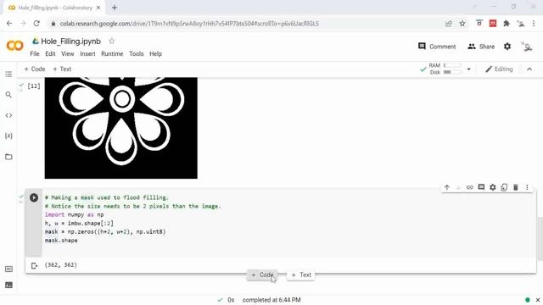Open the command palette icon
Image resolution: width=543 pixels, height=305 pixels.
(x=9, y=269)
